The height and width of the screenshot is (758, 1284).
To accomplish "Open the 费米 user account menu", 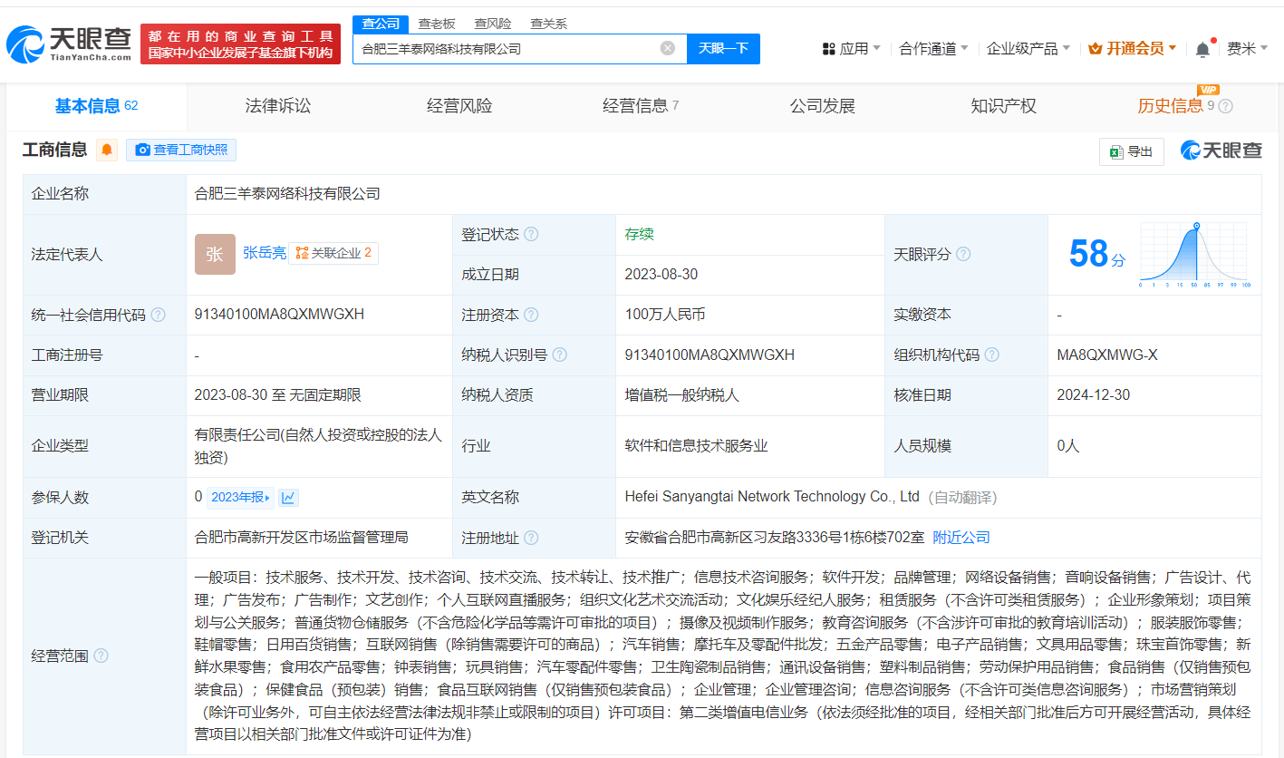I will pyautogui.click(x=1248, y=48).
